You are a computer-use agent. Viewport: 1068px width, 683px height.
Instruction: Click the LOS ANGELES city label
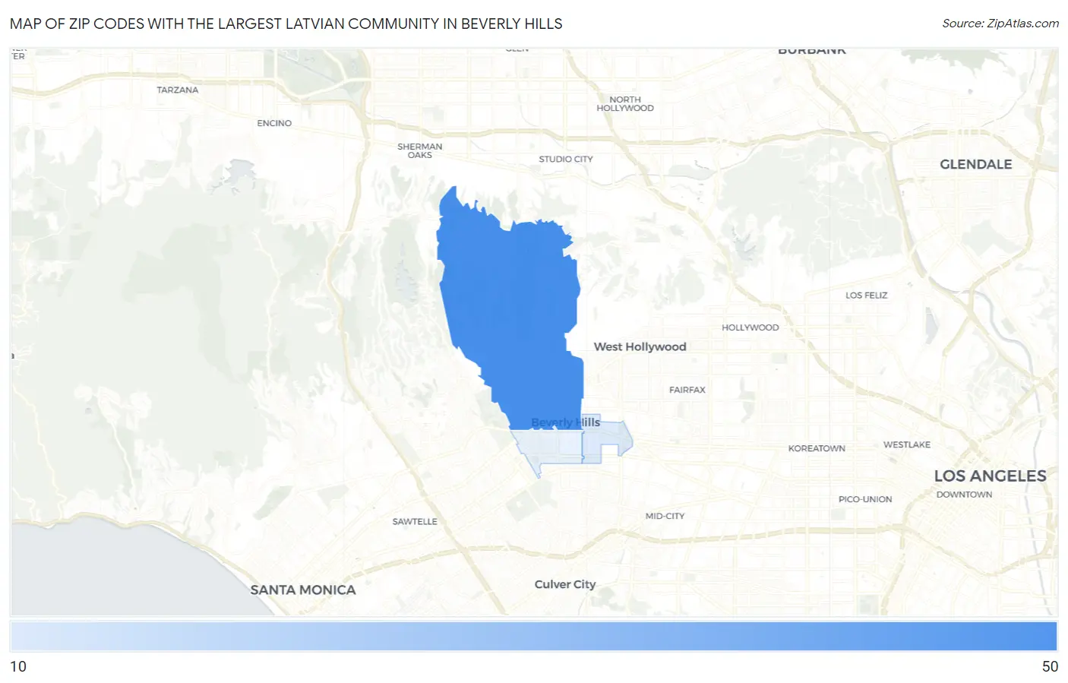pyautogui.click(x=990, y=476)
